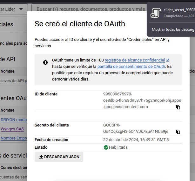Open the project selector dropdown arrow
Screen dimensions: 195x181
click(x=21, y=9)
